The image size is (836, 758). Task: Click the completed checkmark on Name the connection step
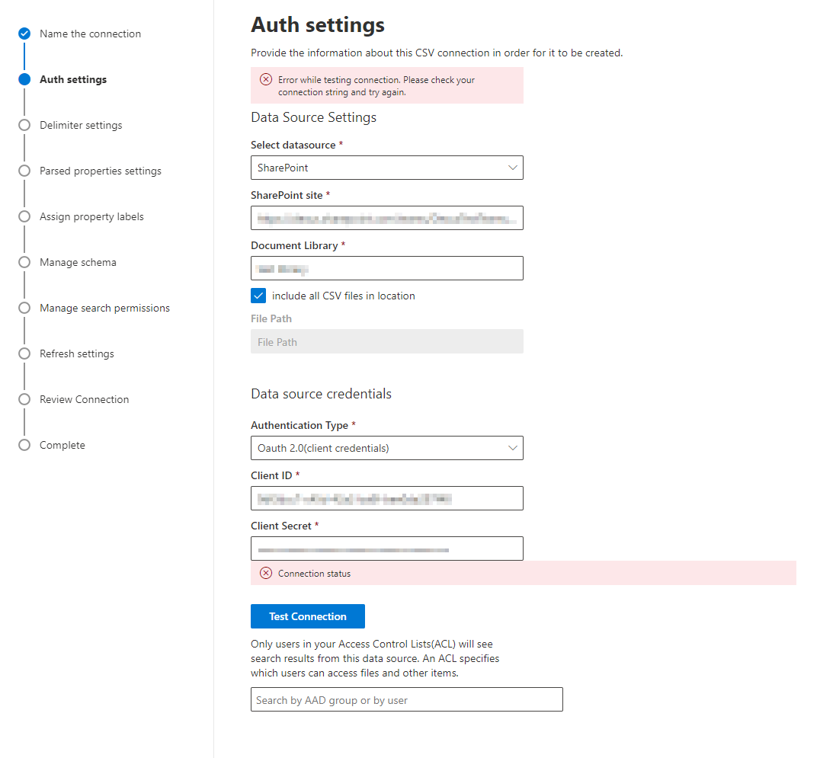[23, 34]
